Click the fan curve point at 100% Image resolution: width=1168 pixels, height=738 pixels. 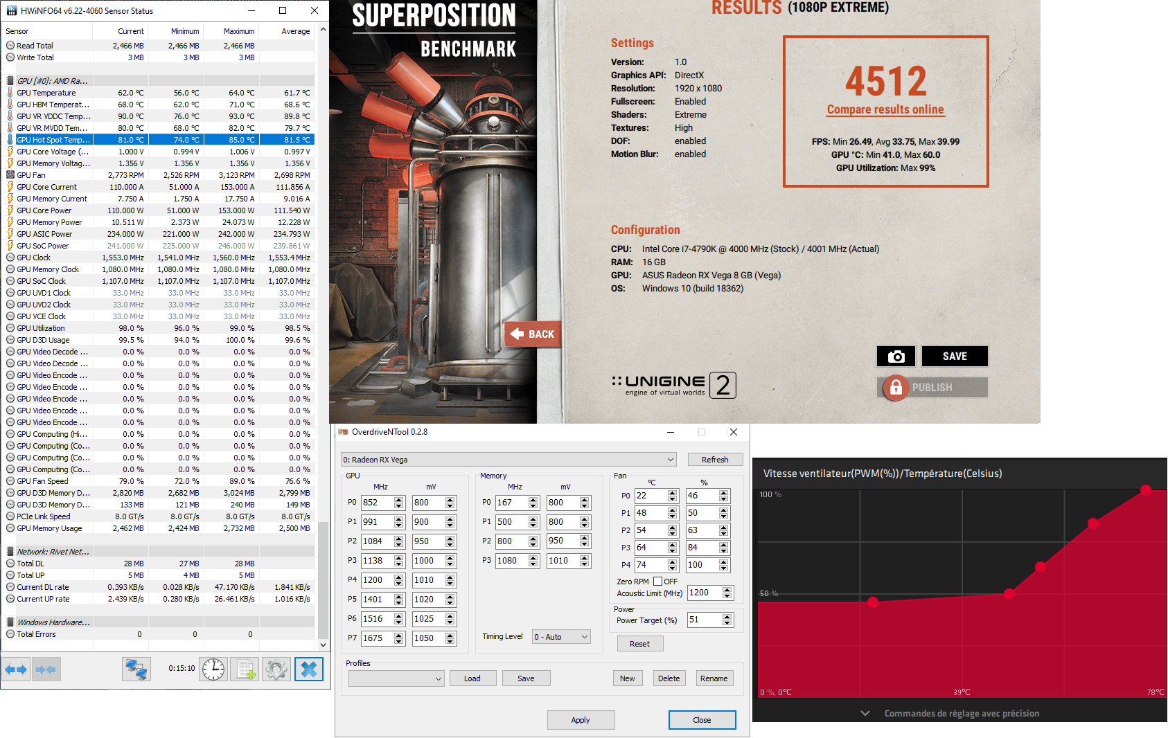coord(1146,490)
